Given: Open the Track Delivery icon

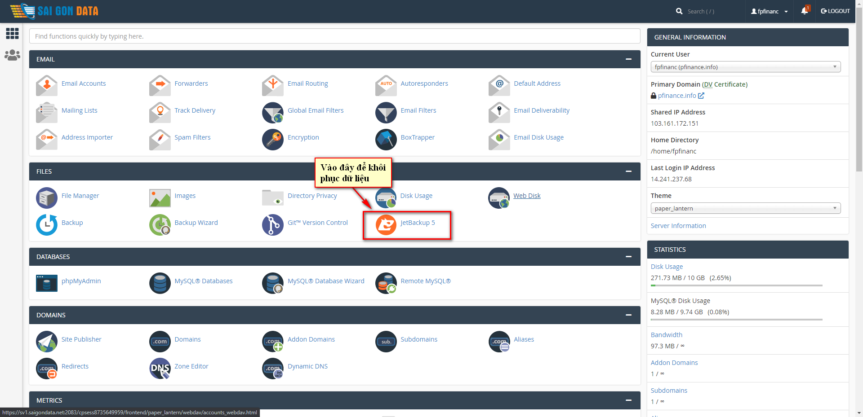Looking at the screenshot, I should 160,112.
